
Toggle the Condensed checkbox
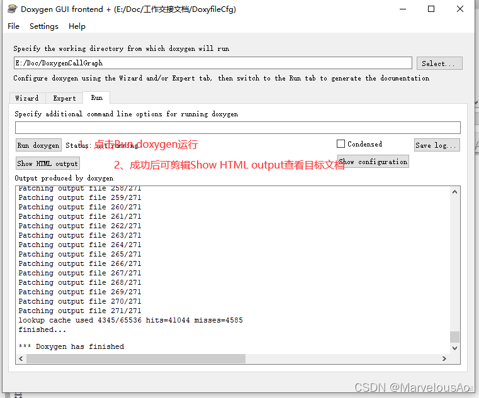coord(341,144)
